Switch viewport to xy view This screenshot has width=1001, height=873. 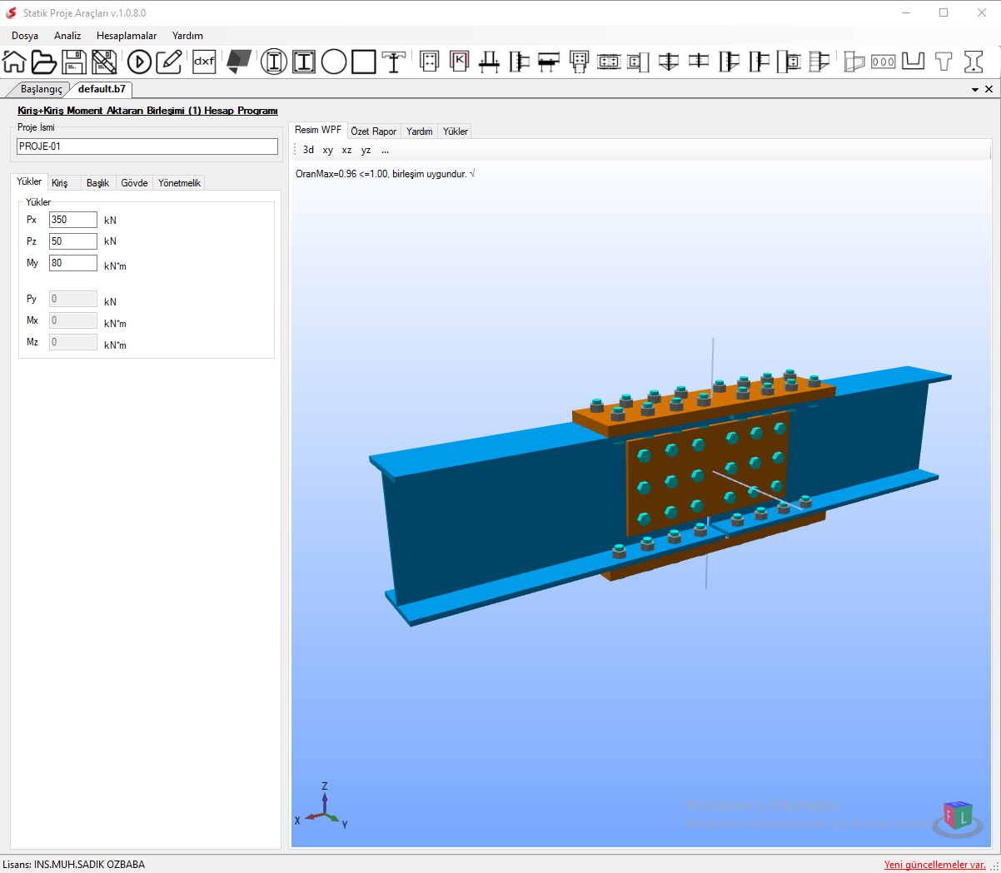click(x=327, y=150)
